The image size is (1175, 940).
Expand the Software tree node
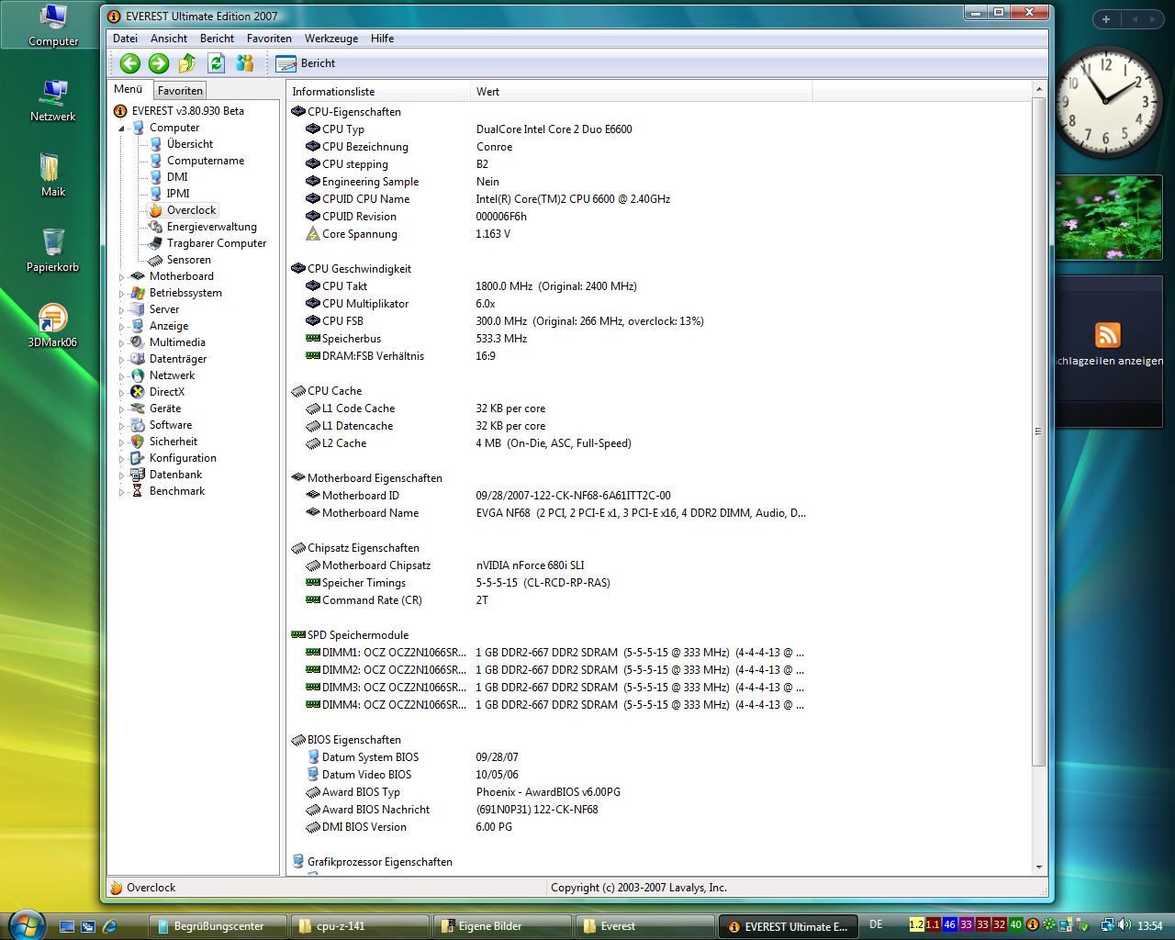point(121,425)
